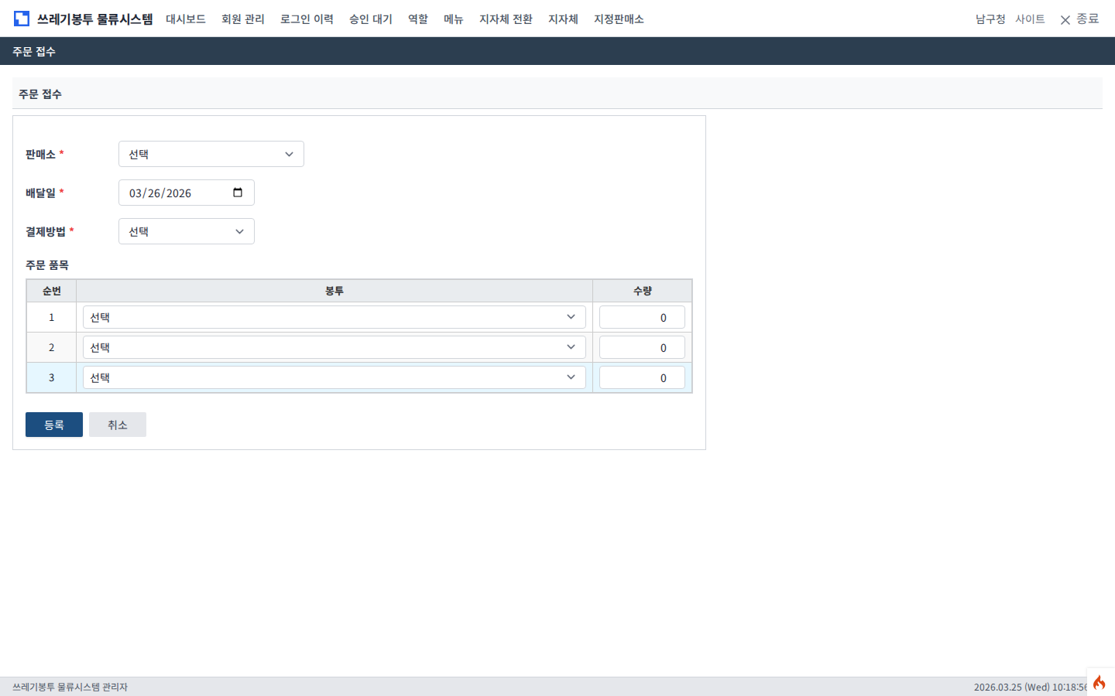
Task: Click the X icon next to 종료
Action: (1065, 20)
